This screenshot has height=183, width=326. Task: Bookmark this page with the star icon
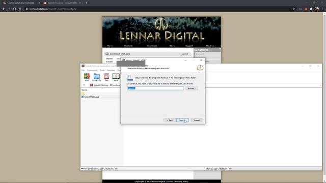pos(293,9)
